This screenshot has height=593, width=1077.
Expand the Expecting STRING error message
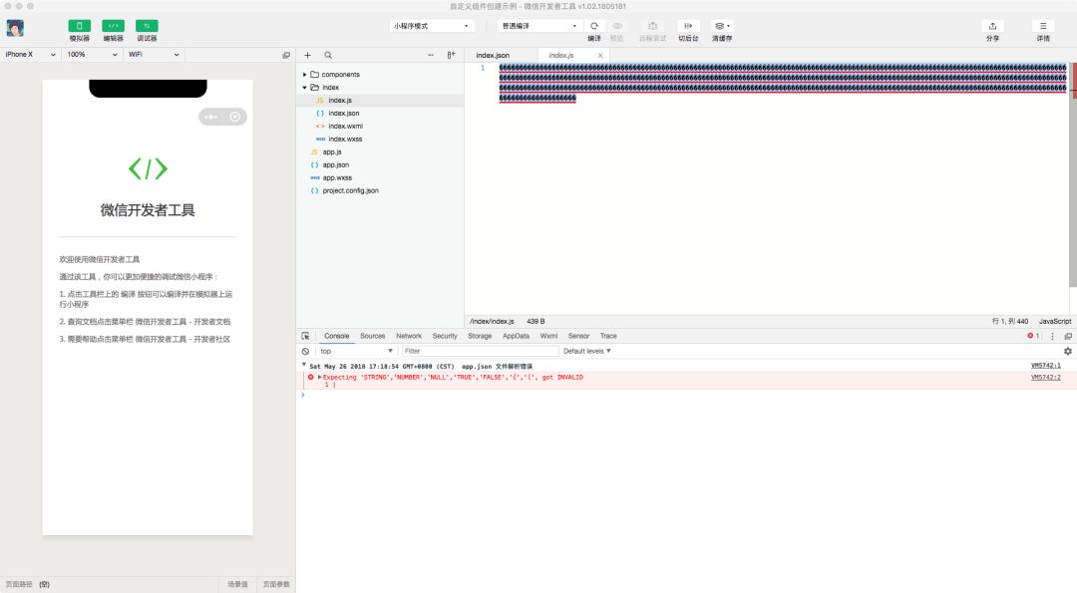click(x=319, y=377)
